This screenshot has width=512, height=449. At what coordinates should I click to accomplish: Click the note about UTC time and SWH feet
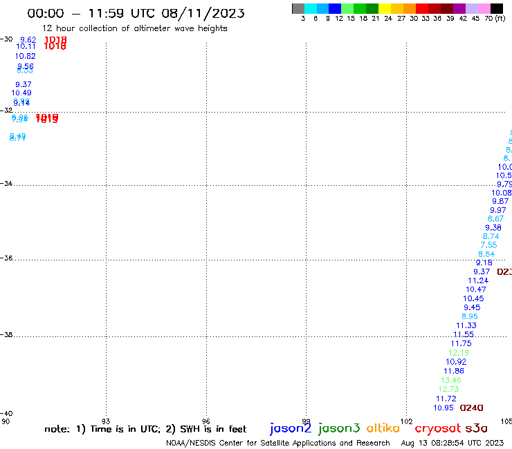145,429
